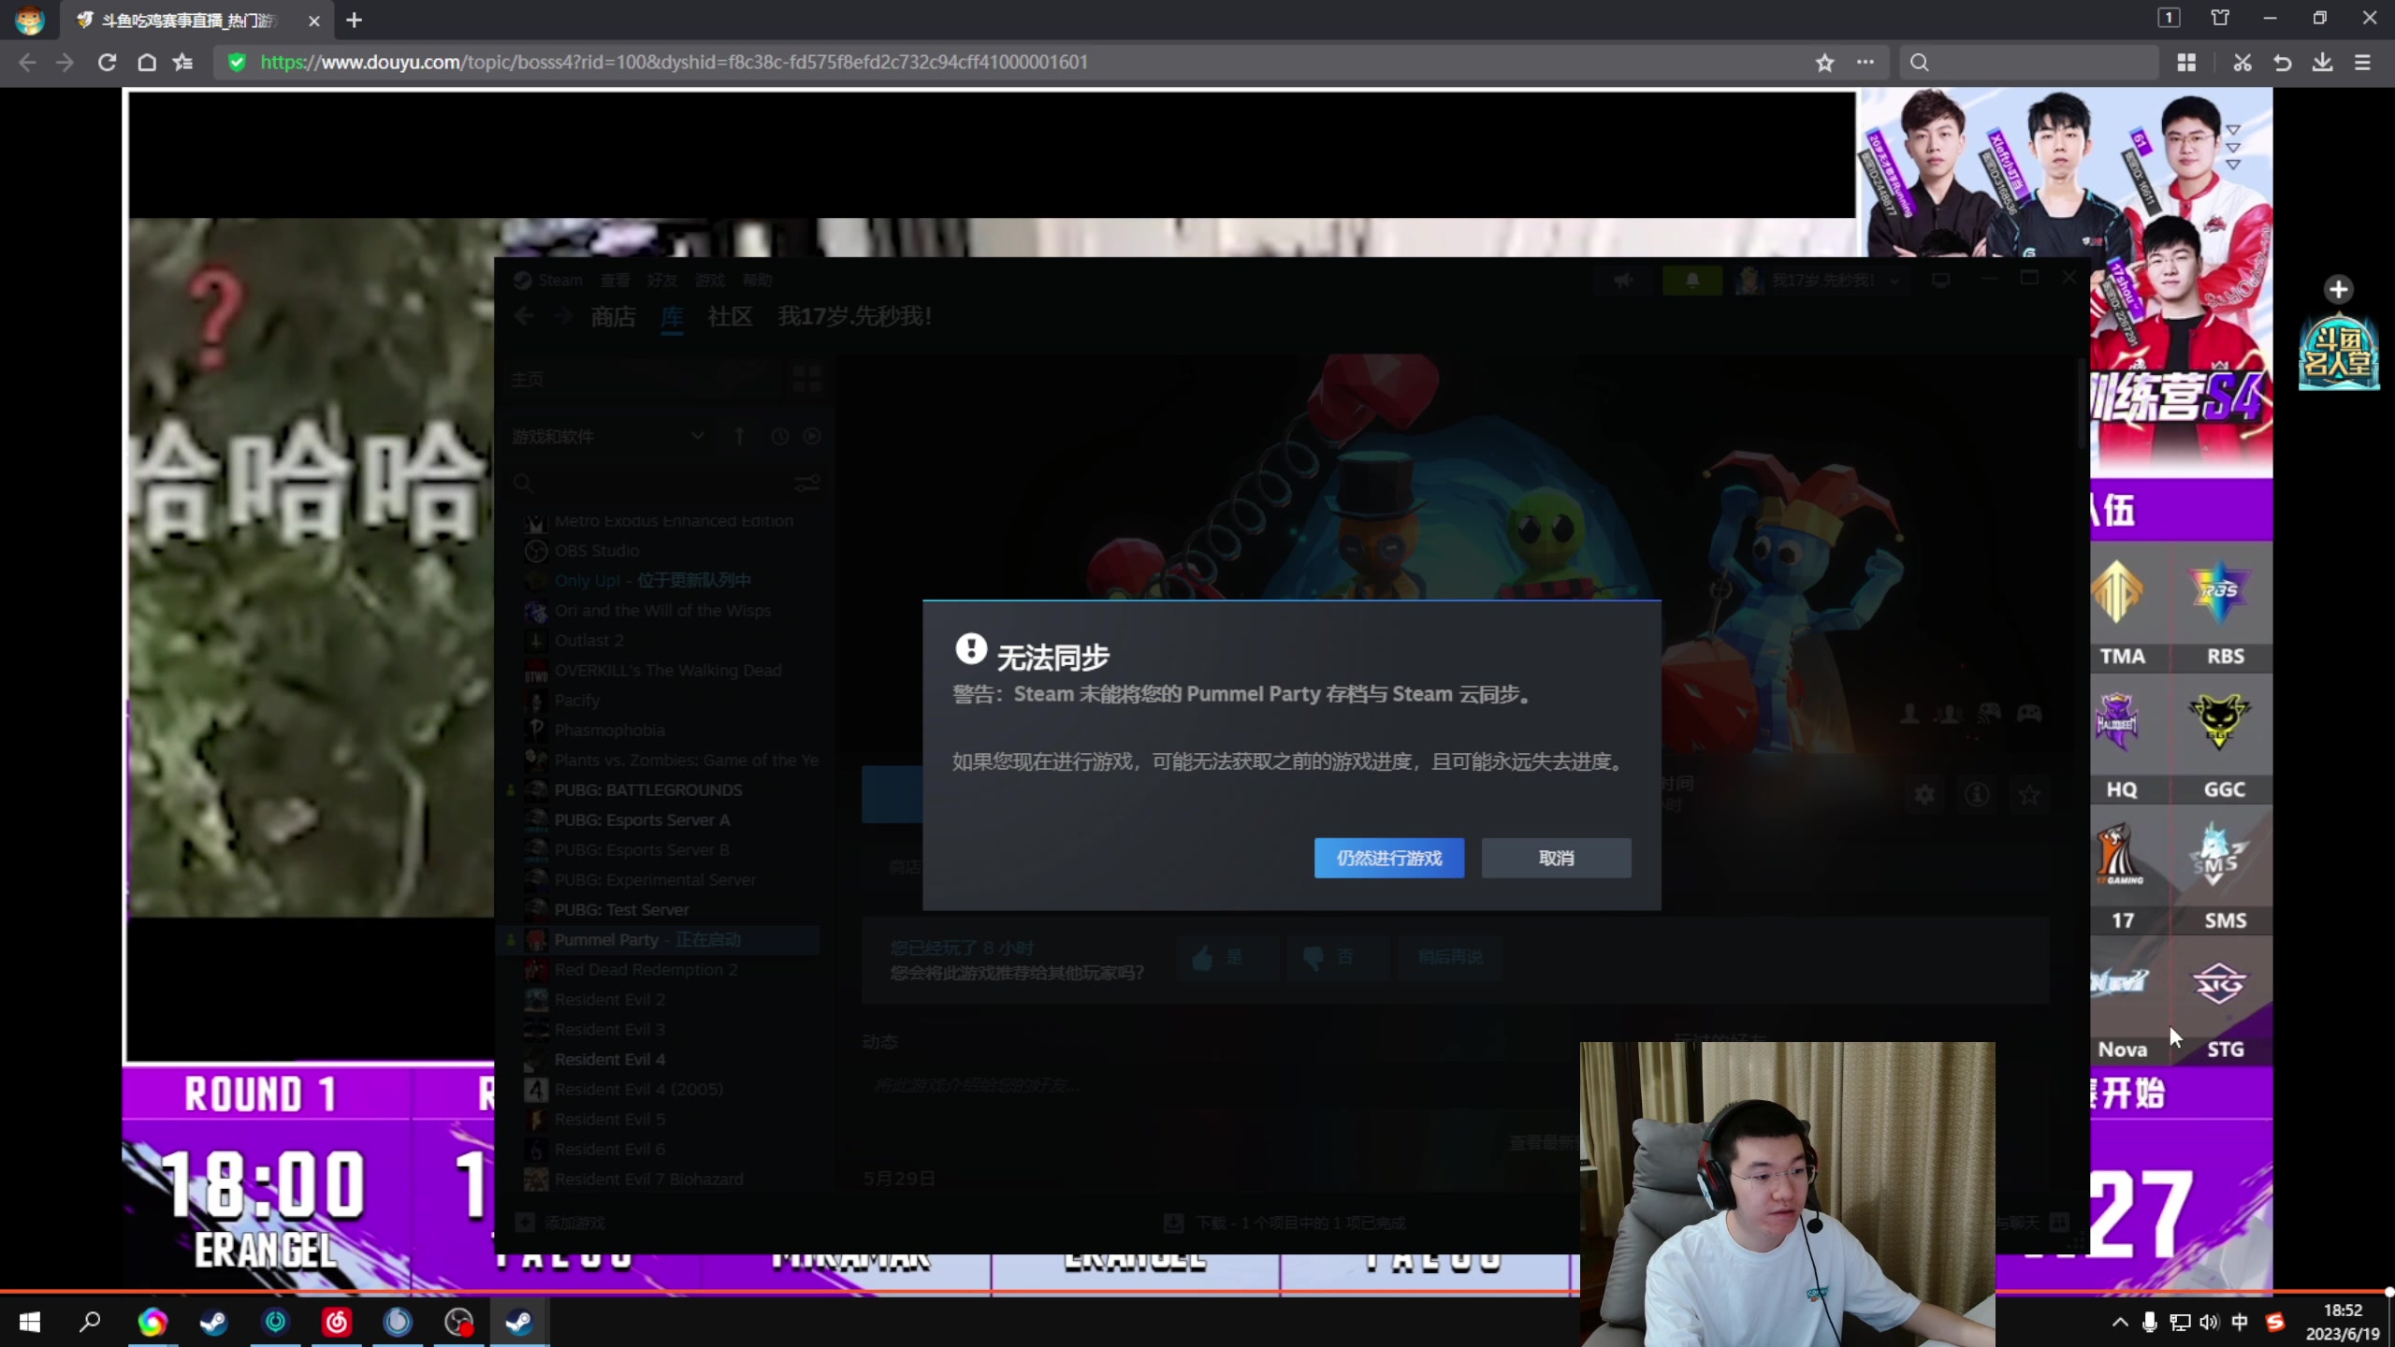Click the GGC team logo
Image resolution: width=2395 pixels, height=1347 pixels.
coord(2219,720)
